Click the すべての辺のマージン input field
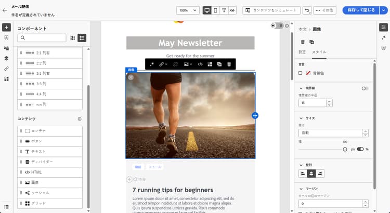Viewport: 390px width, 213px height. pos(330,204)
